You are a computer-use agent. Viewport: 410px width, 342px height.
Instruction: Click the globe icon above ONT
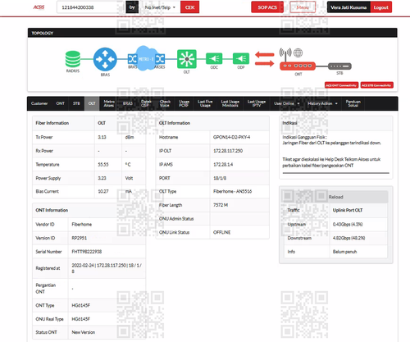pyautogui.click(x=298, y=52)
